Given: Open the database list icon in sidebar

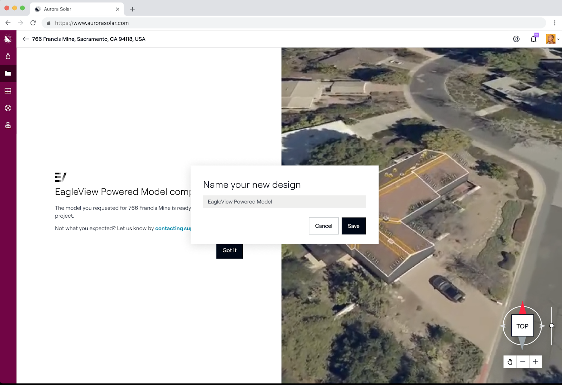Looking at the screenshot, I should coord(8,91).
